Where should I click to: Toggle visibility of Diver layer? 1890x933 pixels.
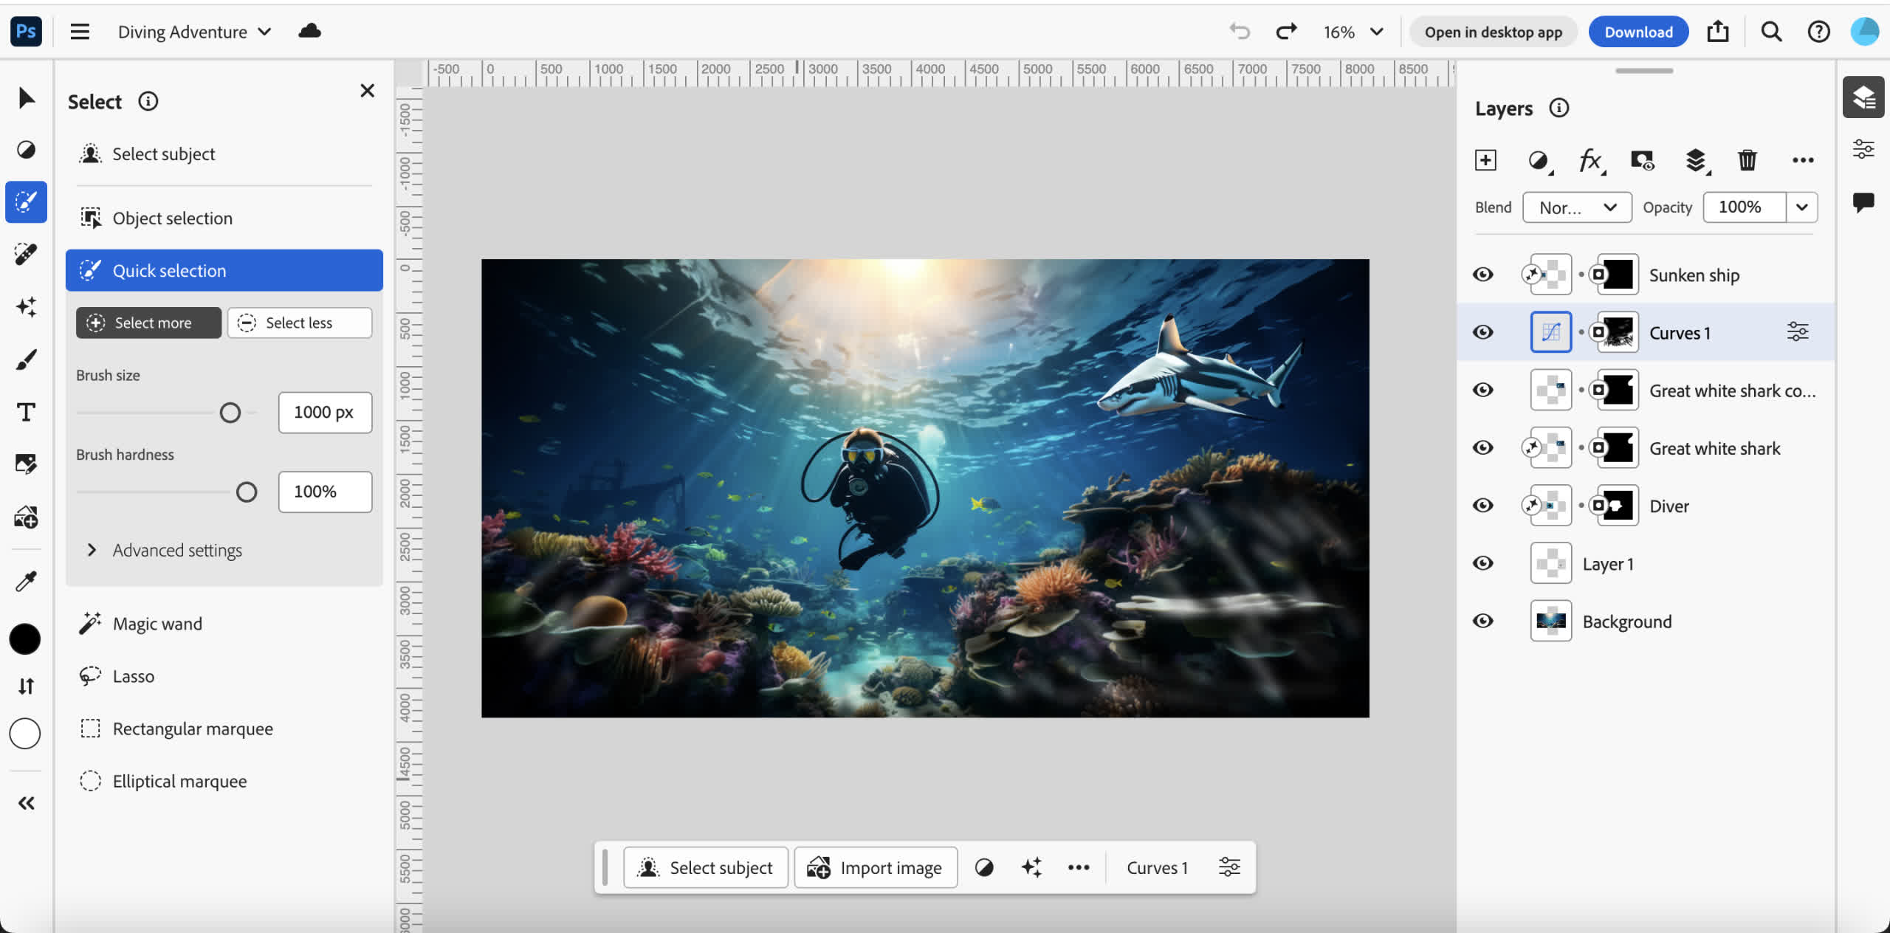click(x=1482, y=505)
